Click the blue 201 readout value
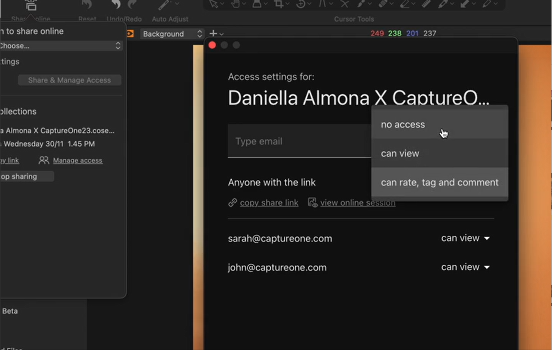 412,33
